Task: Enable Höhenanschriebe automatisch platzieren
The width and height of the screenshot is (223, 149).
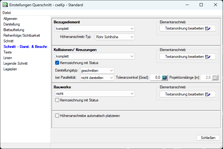Action: (57, 116)
